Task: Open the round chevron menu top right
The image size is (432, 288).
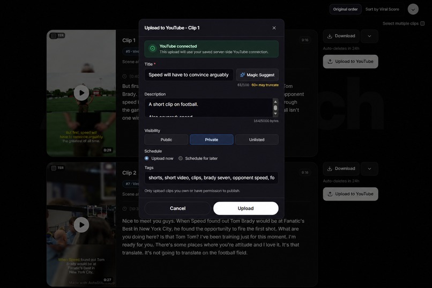Action: (413, 9)
